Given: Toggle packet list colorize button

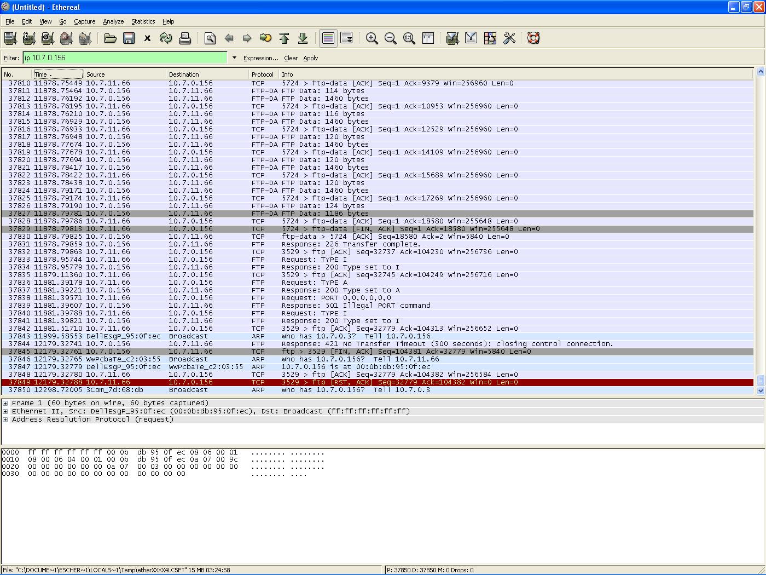Looking at the screenshot, I should coord(328,38).
